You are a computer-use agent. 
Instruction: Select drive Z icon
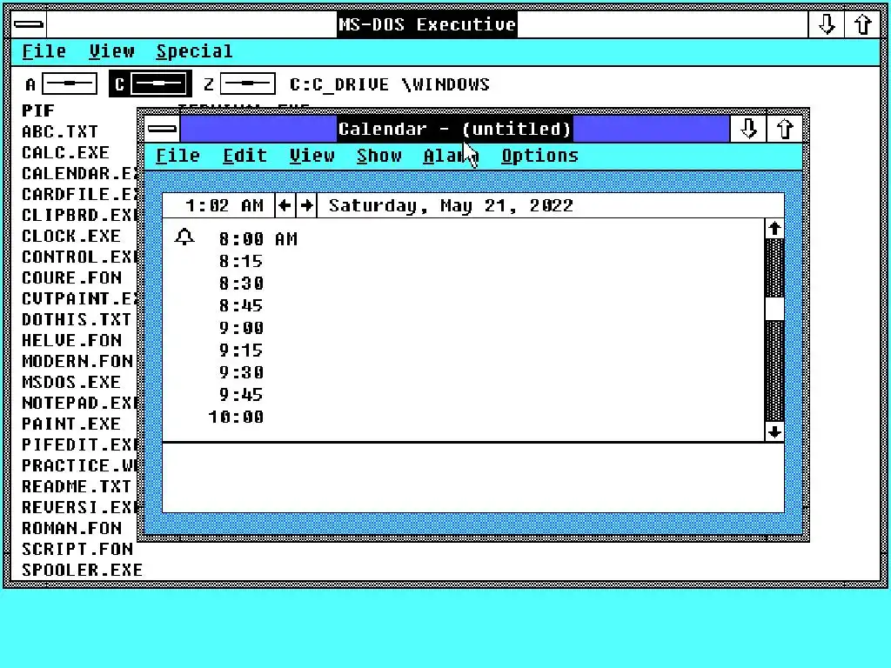(239, 84)
